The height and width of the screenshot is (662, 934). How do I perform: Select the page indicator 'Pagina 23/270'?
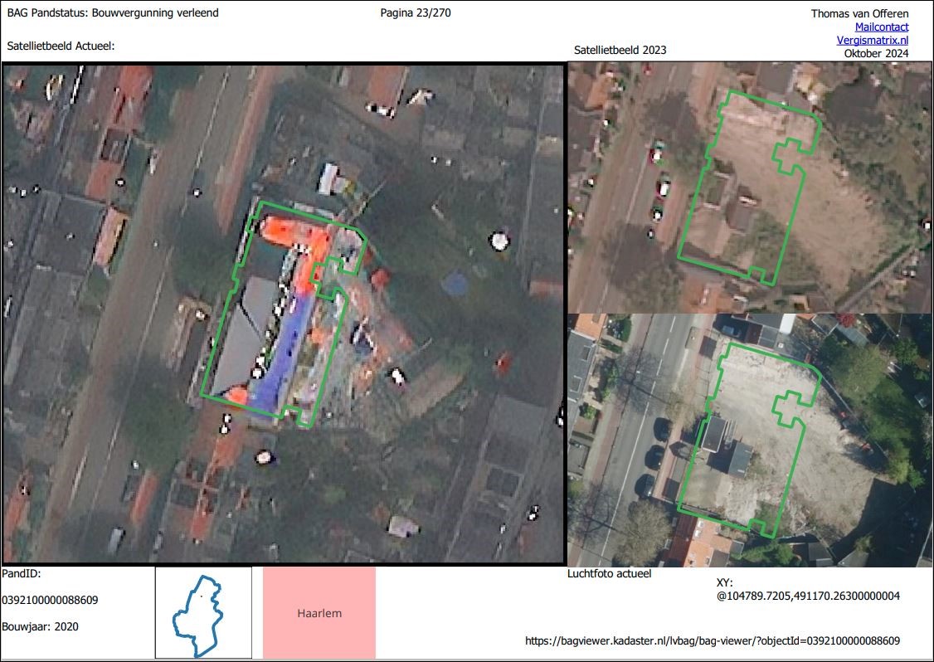tap(416, 12)
